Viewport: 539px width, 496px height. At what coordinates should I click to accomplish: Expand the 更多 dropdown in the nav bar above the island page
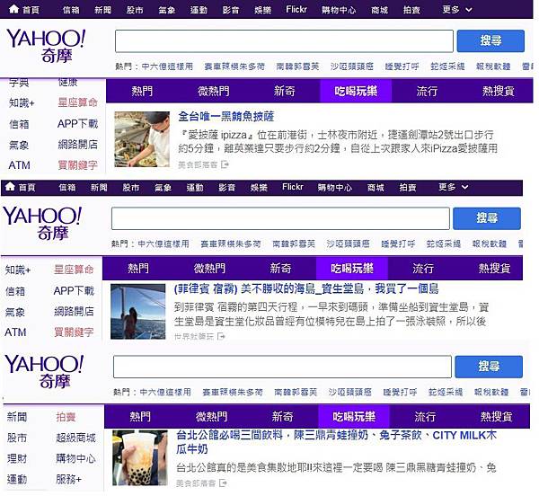pos(453,187)
